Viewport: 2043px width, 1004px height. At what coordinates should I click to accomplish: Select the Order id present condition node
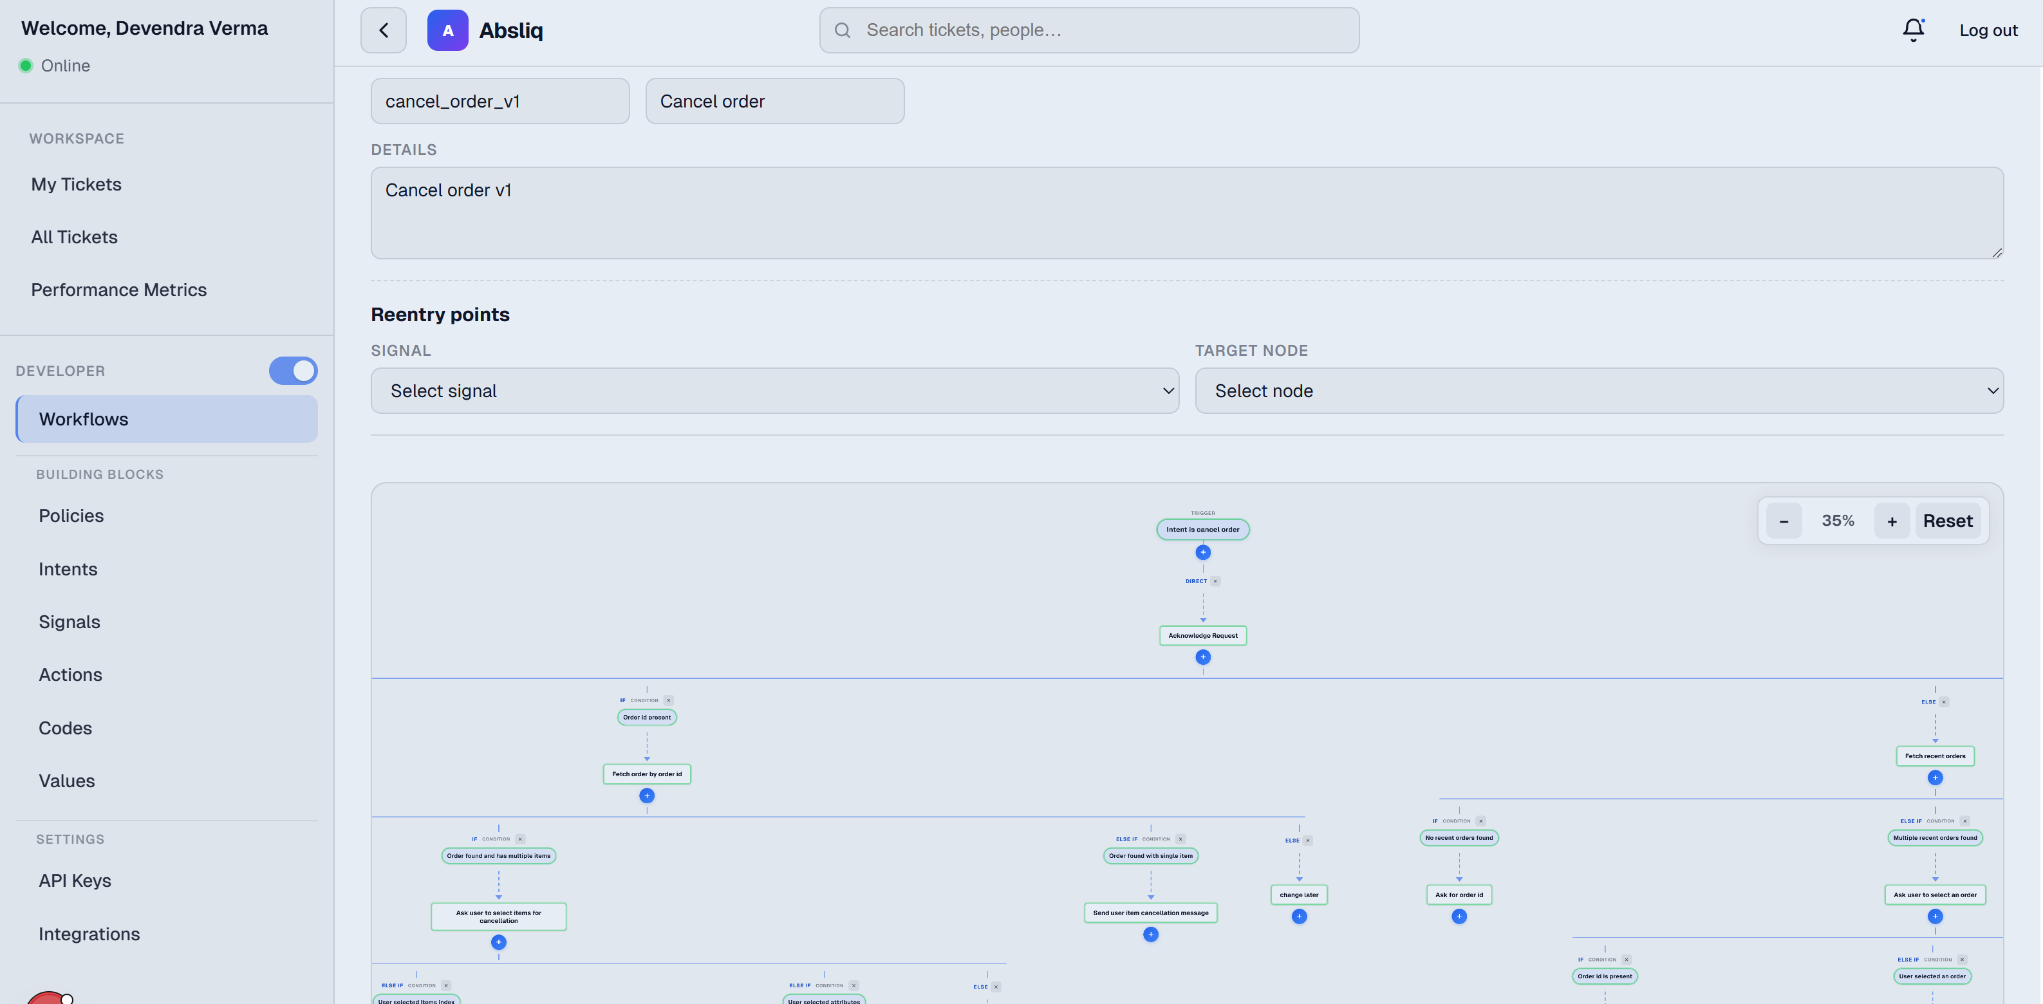point(646,717)
